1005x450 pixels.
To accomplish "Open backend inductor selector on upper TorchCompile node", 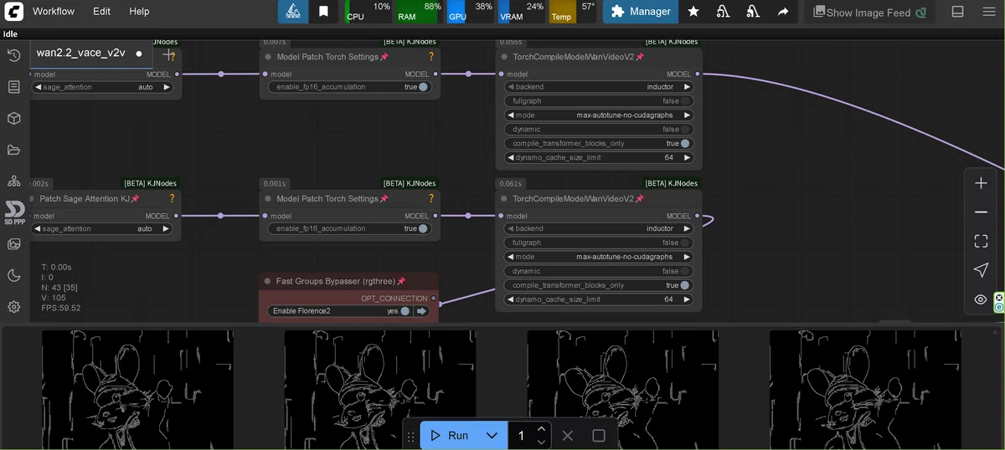I will pos(599,87).
